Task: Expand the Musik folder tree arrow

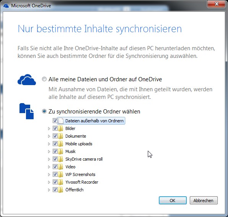Action: point(49,151)
